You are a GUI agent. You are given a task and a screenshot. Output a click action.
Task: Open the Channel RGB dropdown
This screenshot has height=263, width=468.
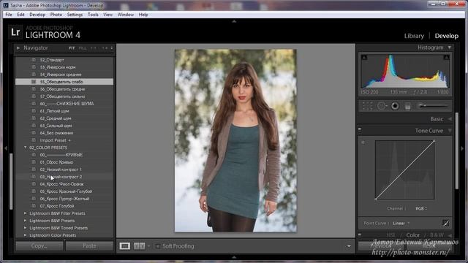tap(421, 208)
